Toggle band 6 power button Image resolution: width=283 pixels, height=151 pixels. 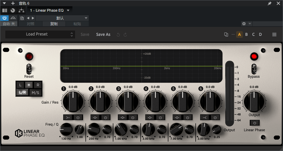click(x=215, y=117)
